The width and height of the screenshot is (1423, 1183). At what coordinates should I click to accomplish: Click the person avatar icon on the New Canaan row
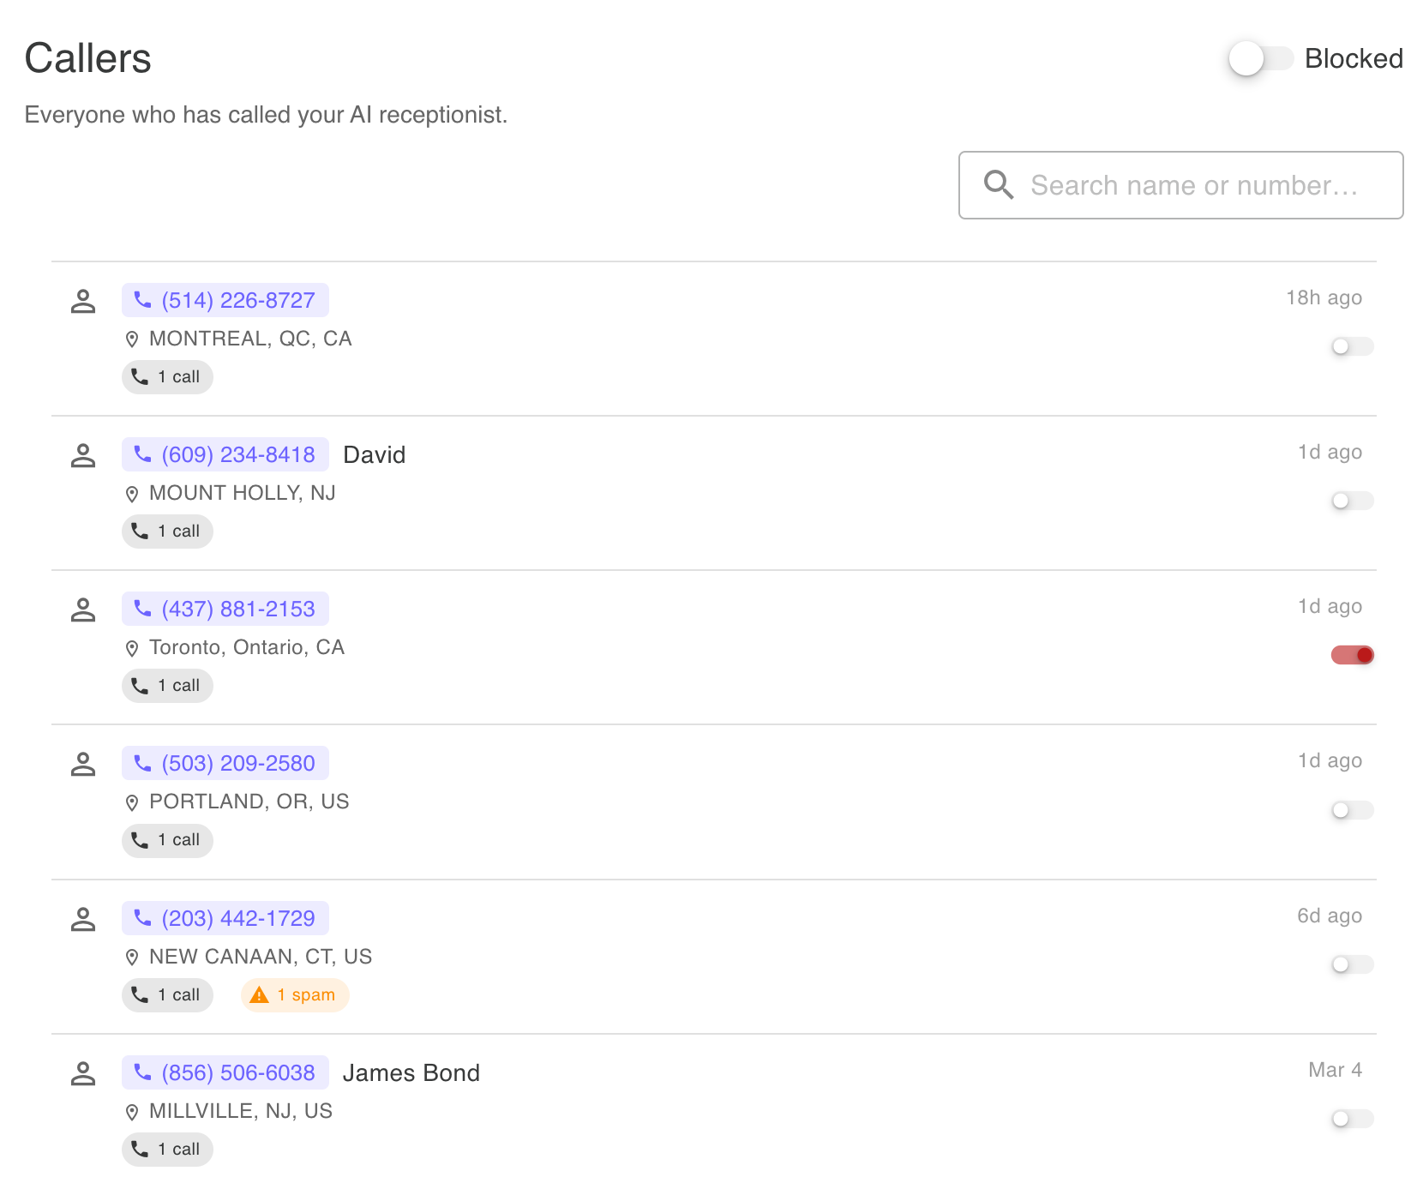[83, 919]
